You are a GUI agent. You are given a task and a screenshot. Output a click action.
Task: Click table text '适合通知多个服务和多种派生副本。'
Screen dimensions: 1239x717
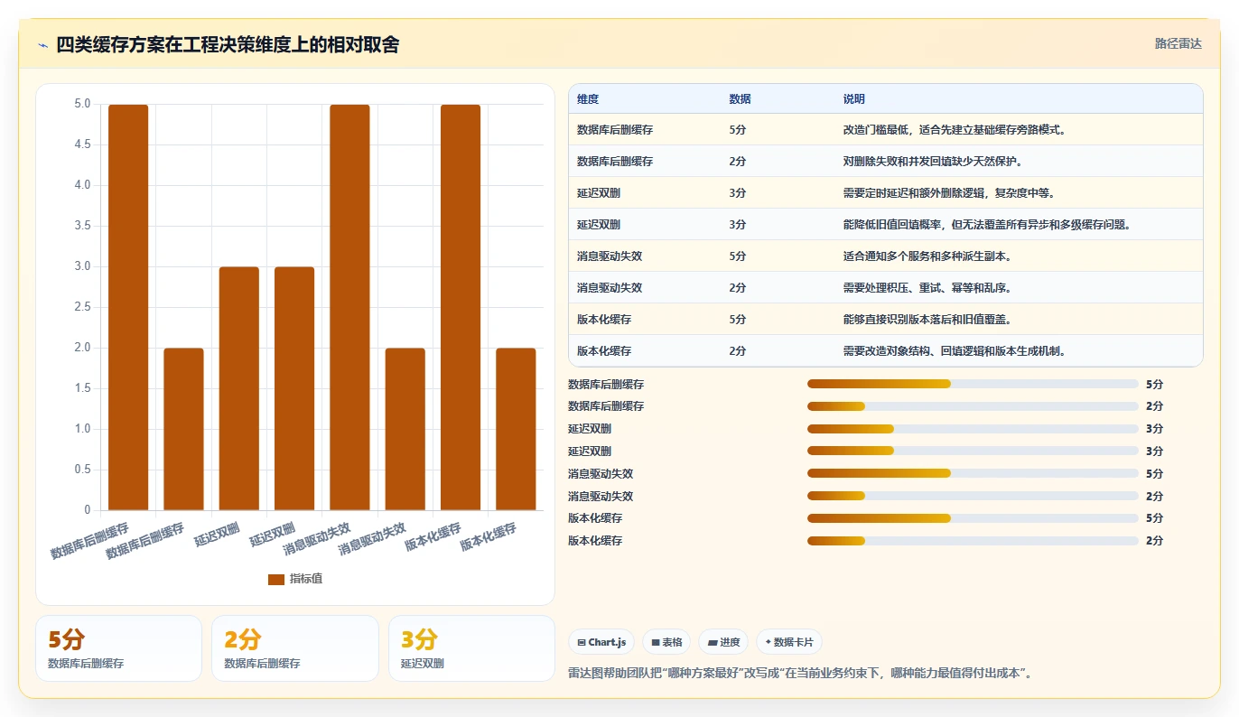tap(927, 256)
